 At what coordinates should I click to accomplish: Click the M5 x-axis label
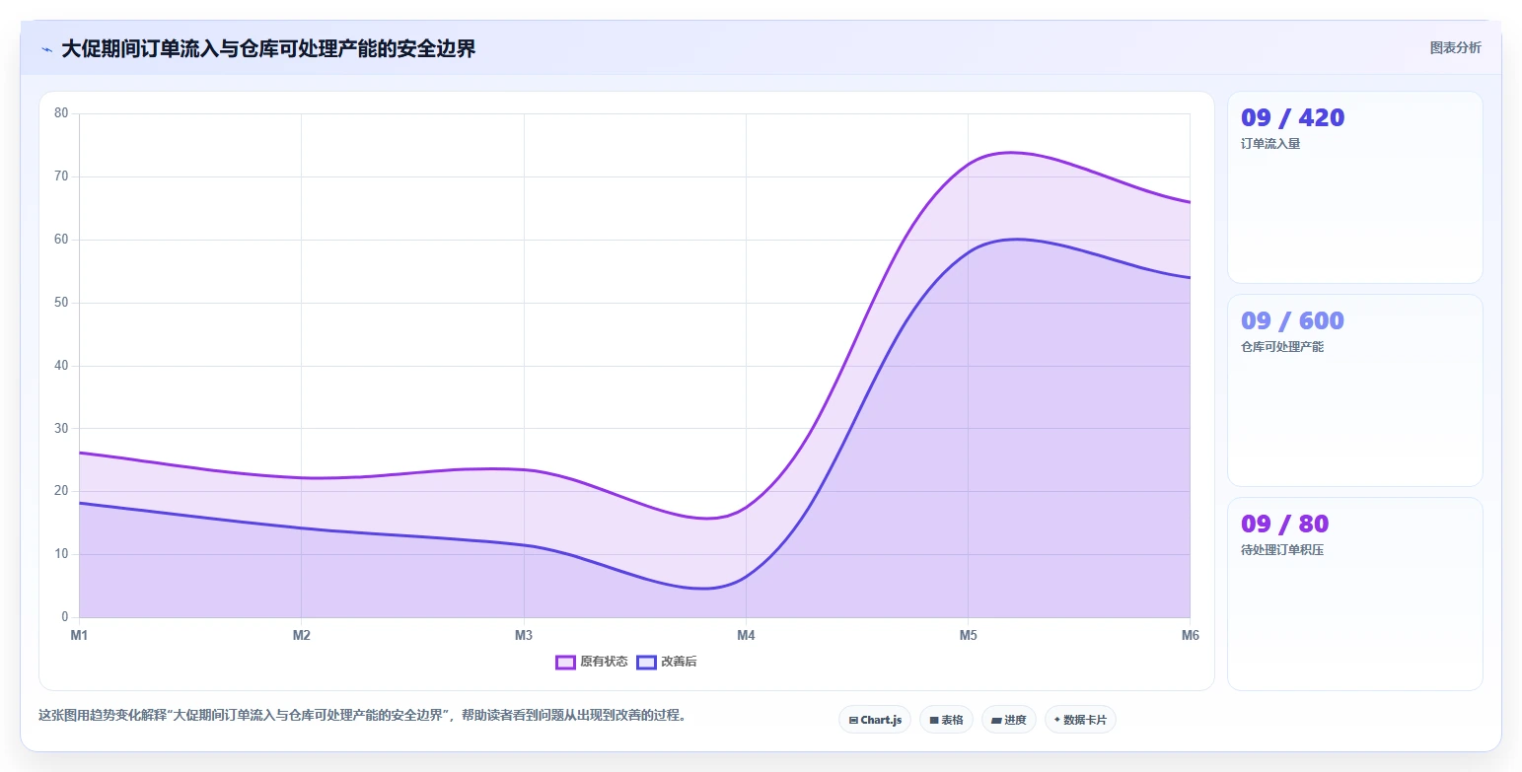click(968, 636)
